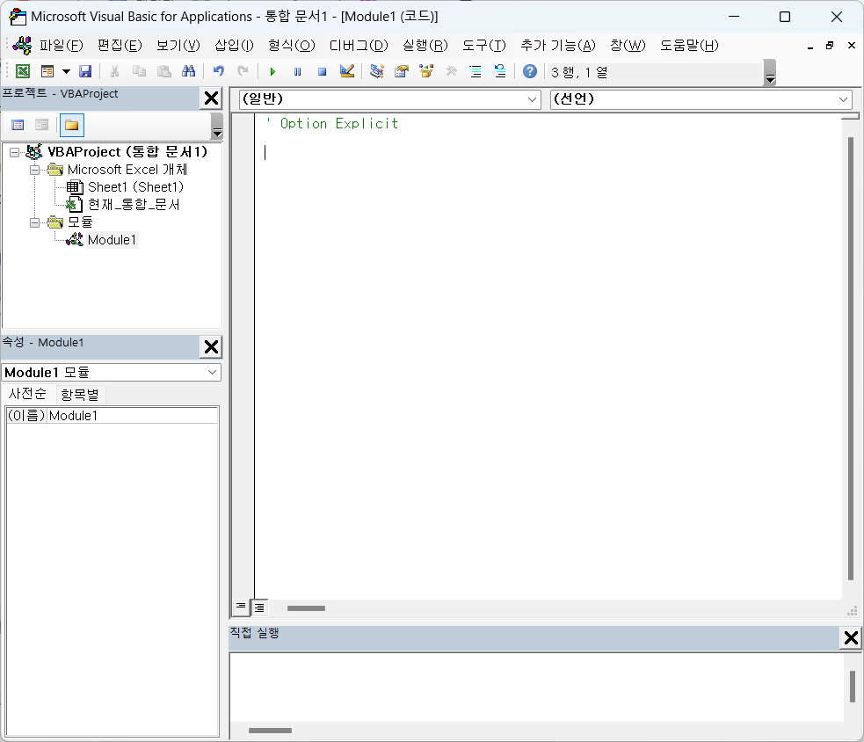Image resolution: width=864 pixels, height=742 pixels.
Task: Click the View Code icon in project panel
Action: click(18, 125)
